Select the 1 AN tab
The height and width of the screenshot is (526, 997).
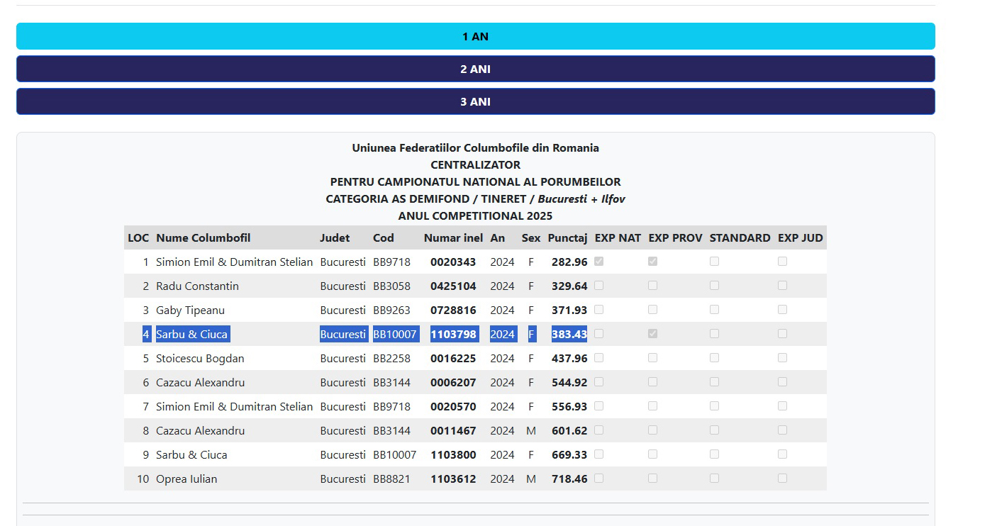tap(475, 36)
